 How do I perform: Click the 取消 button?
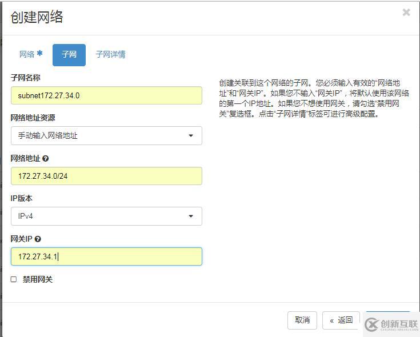click(x=302, y=320)
